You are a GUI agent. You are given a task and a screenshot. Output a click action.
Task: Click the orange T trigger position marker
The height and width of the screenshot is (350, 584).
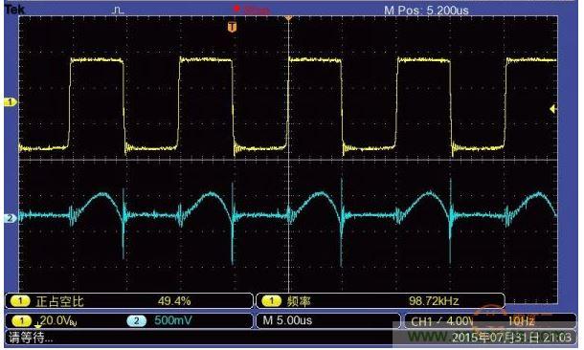tap(232, 27)
